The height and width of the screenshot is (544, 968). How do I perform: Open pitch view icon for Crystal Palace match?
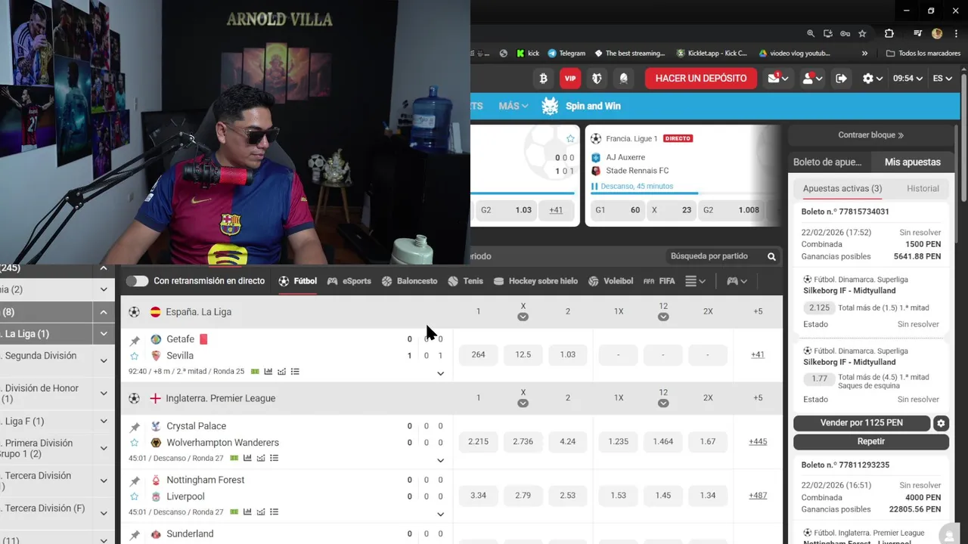234,458
